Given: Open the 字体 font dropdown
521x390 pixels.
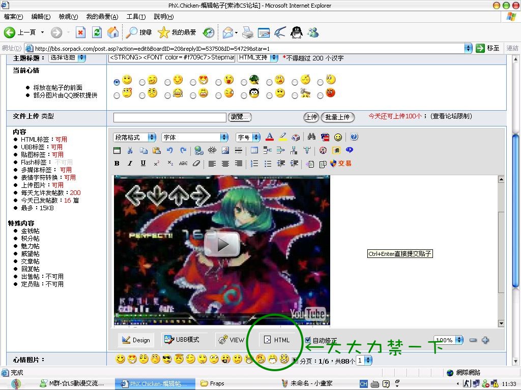Looking at the screenshot, I should 195,137.
